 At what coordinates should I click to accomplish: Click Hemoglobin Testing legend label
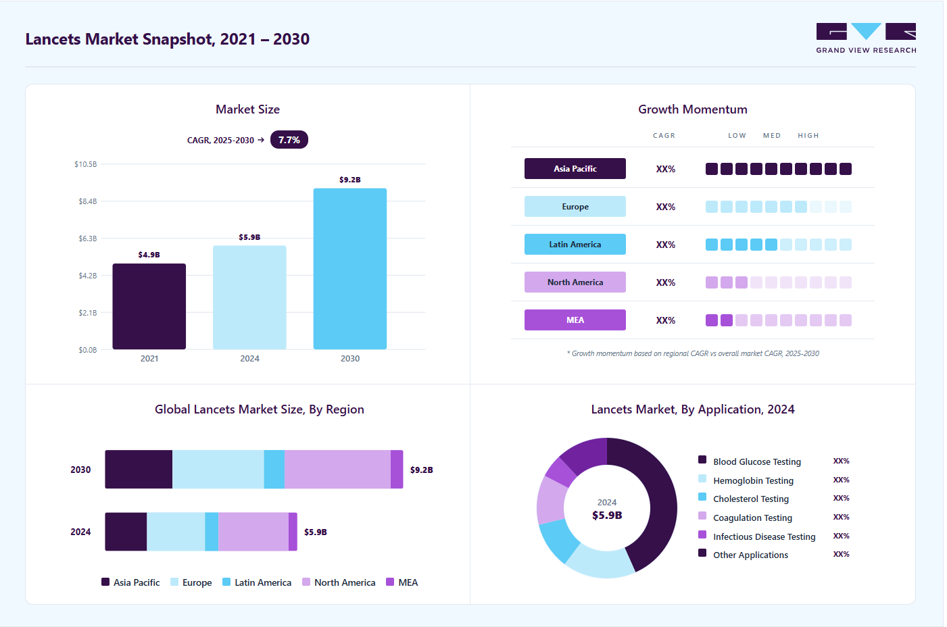(x=753, y=480)
